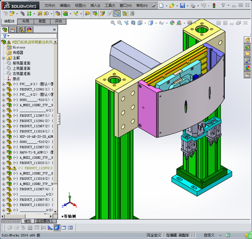Image resolution: width=252 pixels, height=239 pixels.
Task: Open the Design Library task pane icon
Action: 248,47
